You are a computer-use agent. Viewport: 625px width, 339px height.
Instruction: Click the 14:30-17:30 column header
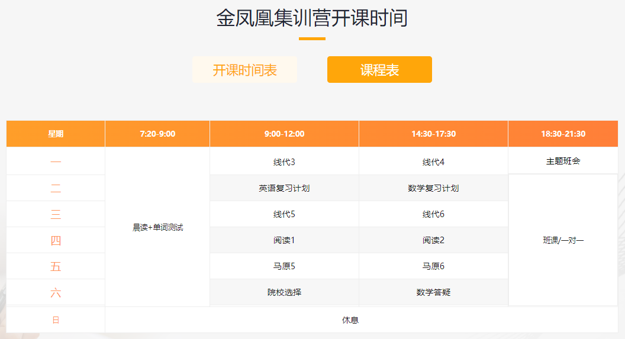(433, 134)
